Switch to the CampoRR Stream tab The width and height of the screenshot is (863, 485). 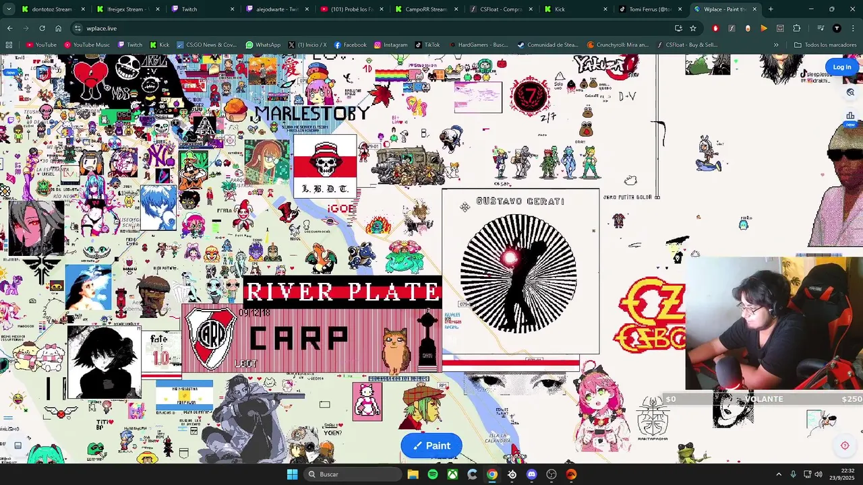[x=426, y=9]
